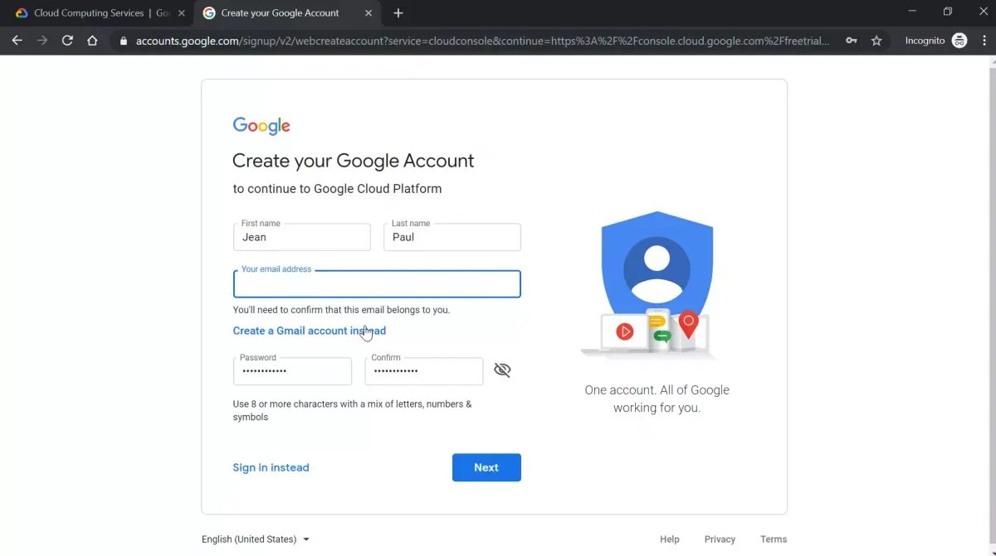The height and width of the screenshot is (556, 996).
Task: Focus the Last name field
Action: pos(452,237)
